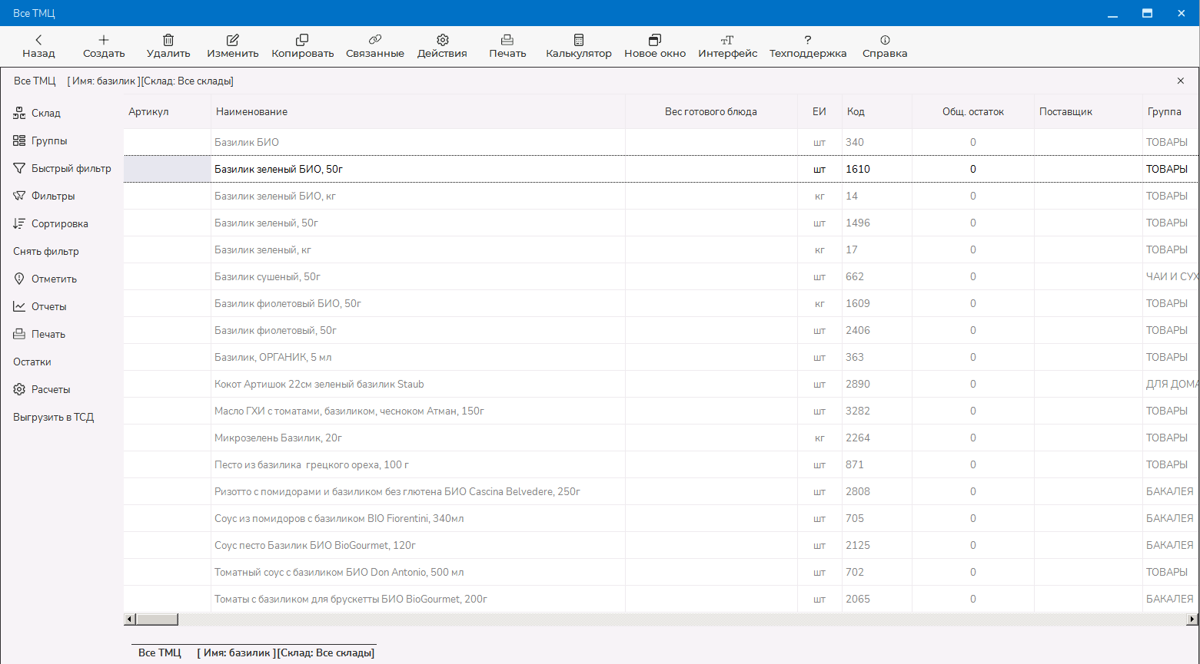
Task: Open Связанные linked records
Action: coord(375,46)
